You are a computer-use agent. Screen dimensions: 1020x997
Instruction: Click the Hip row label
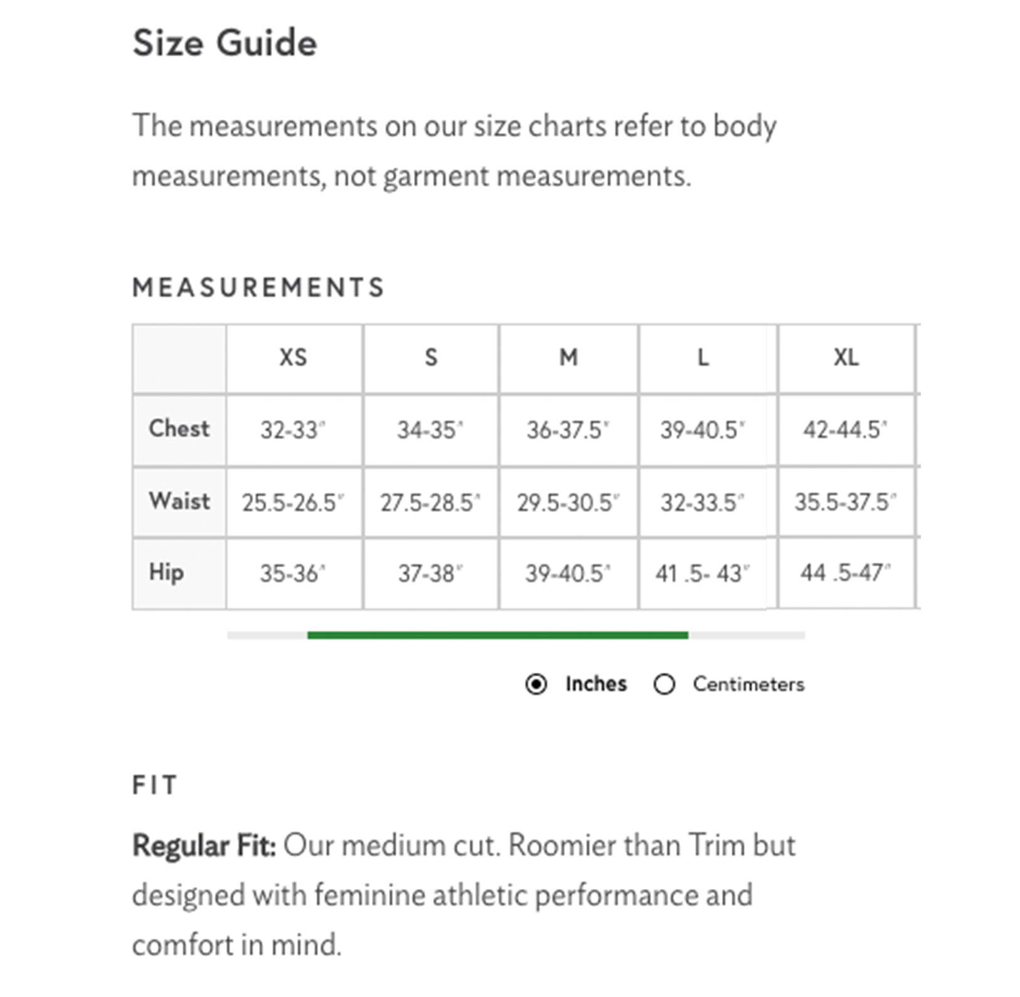[x=167, y=572]
